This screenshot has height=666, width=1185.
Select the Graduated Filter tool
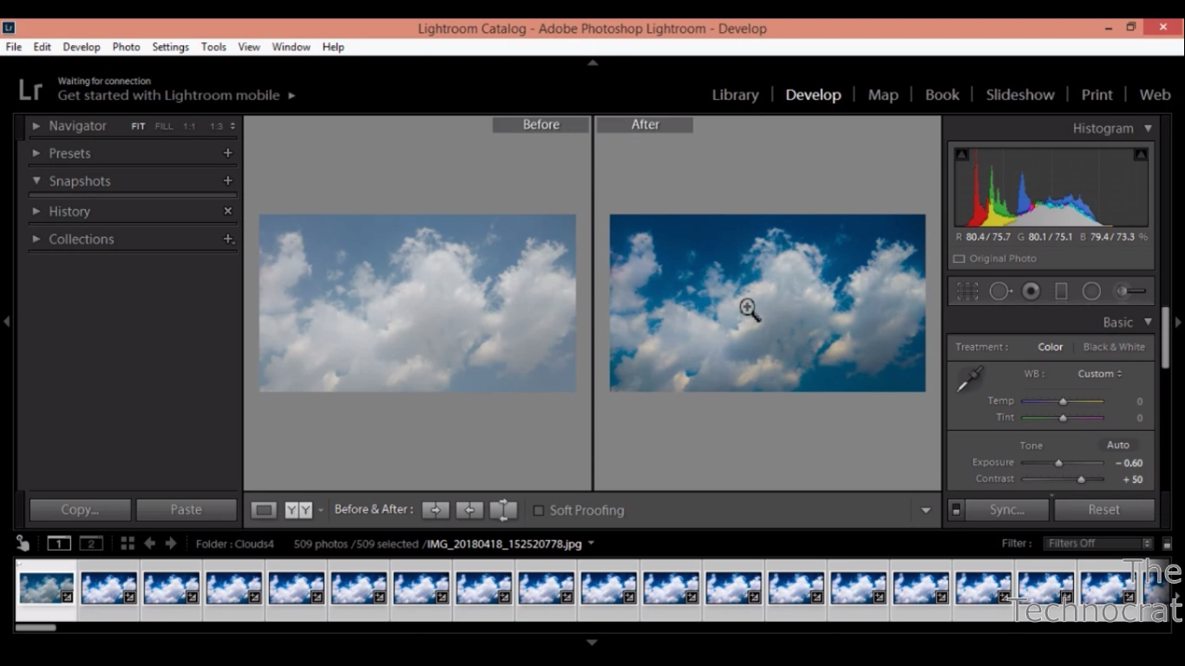click(1061, 291)
